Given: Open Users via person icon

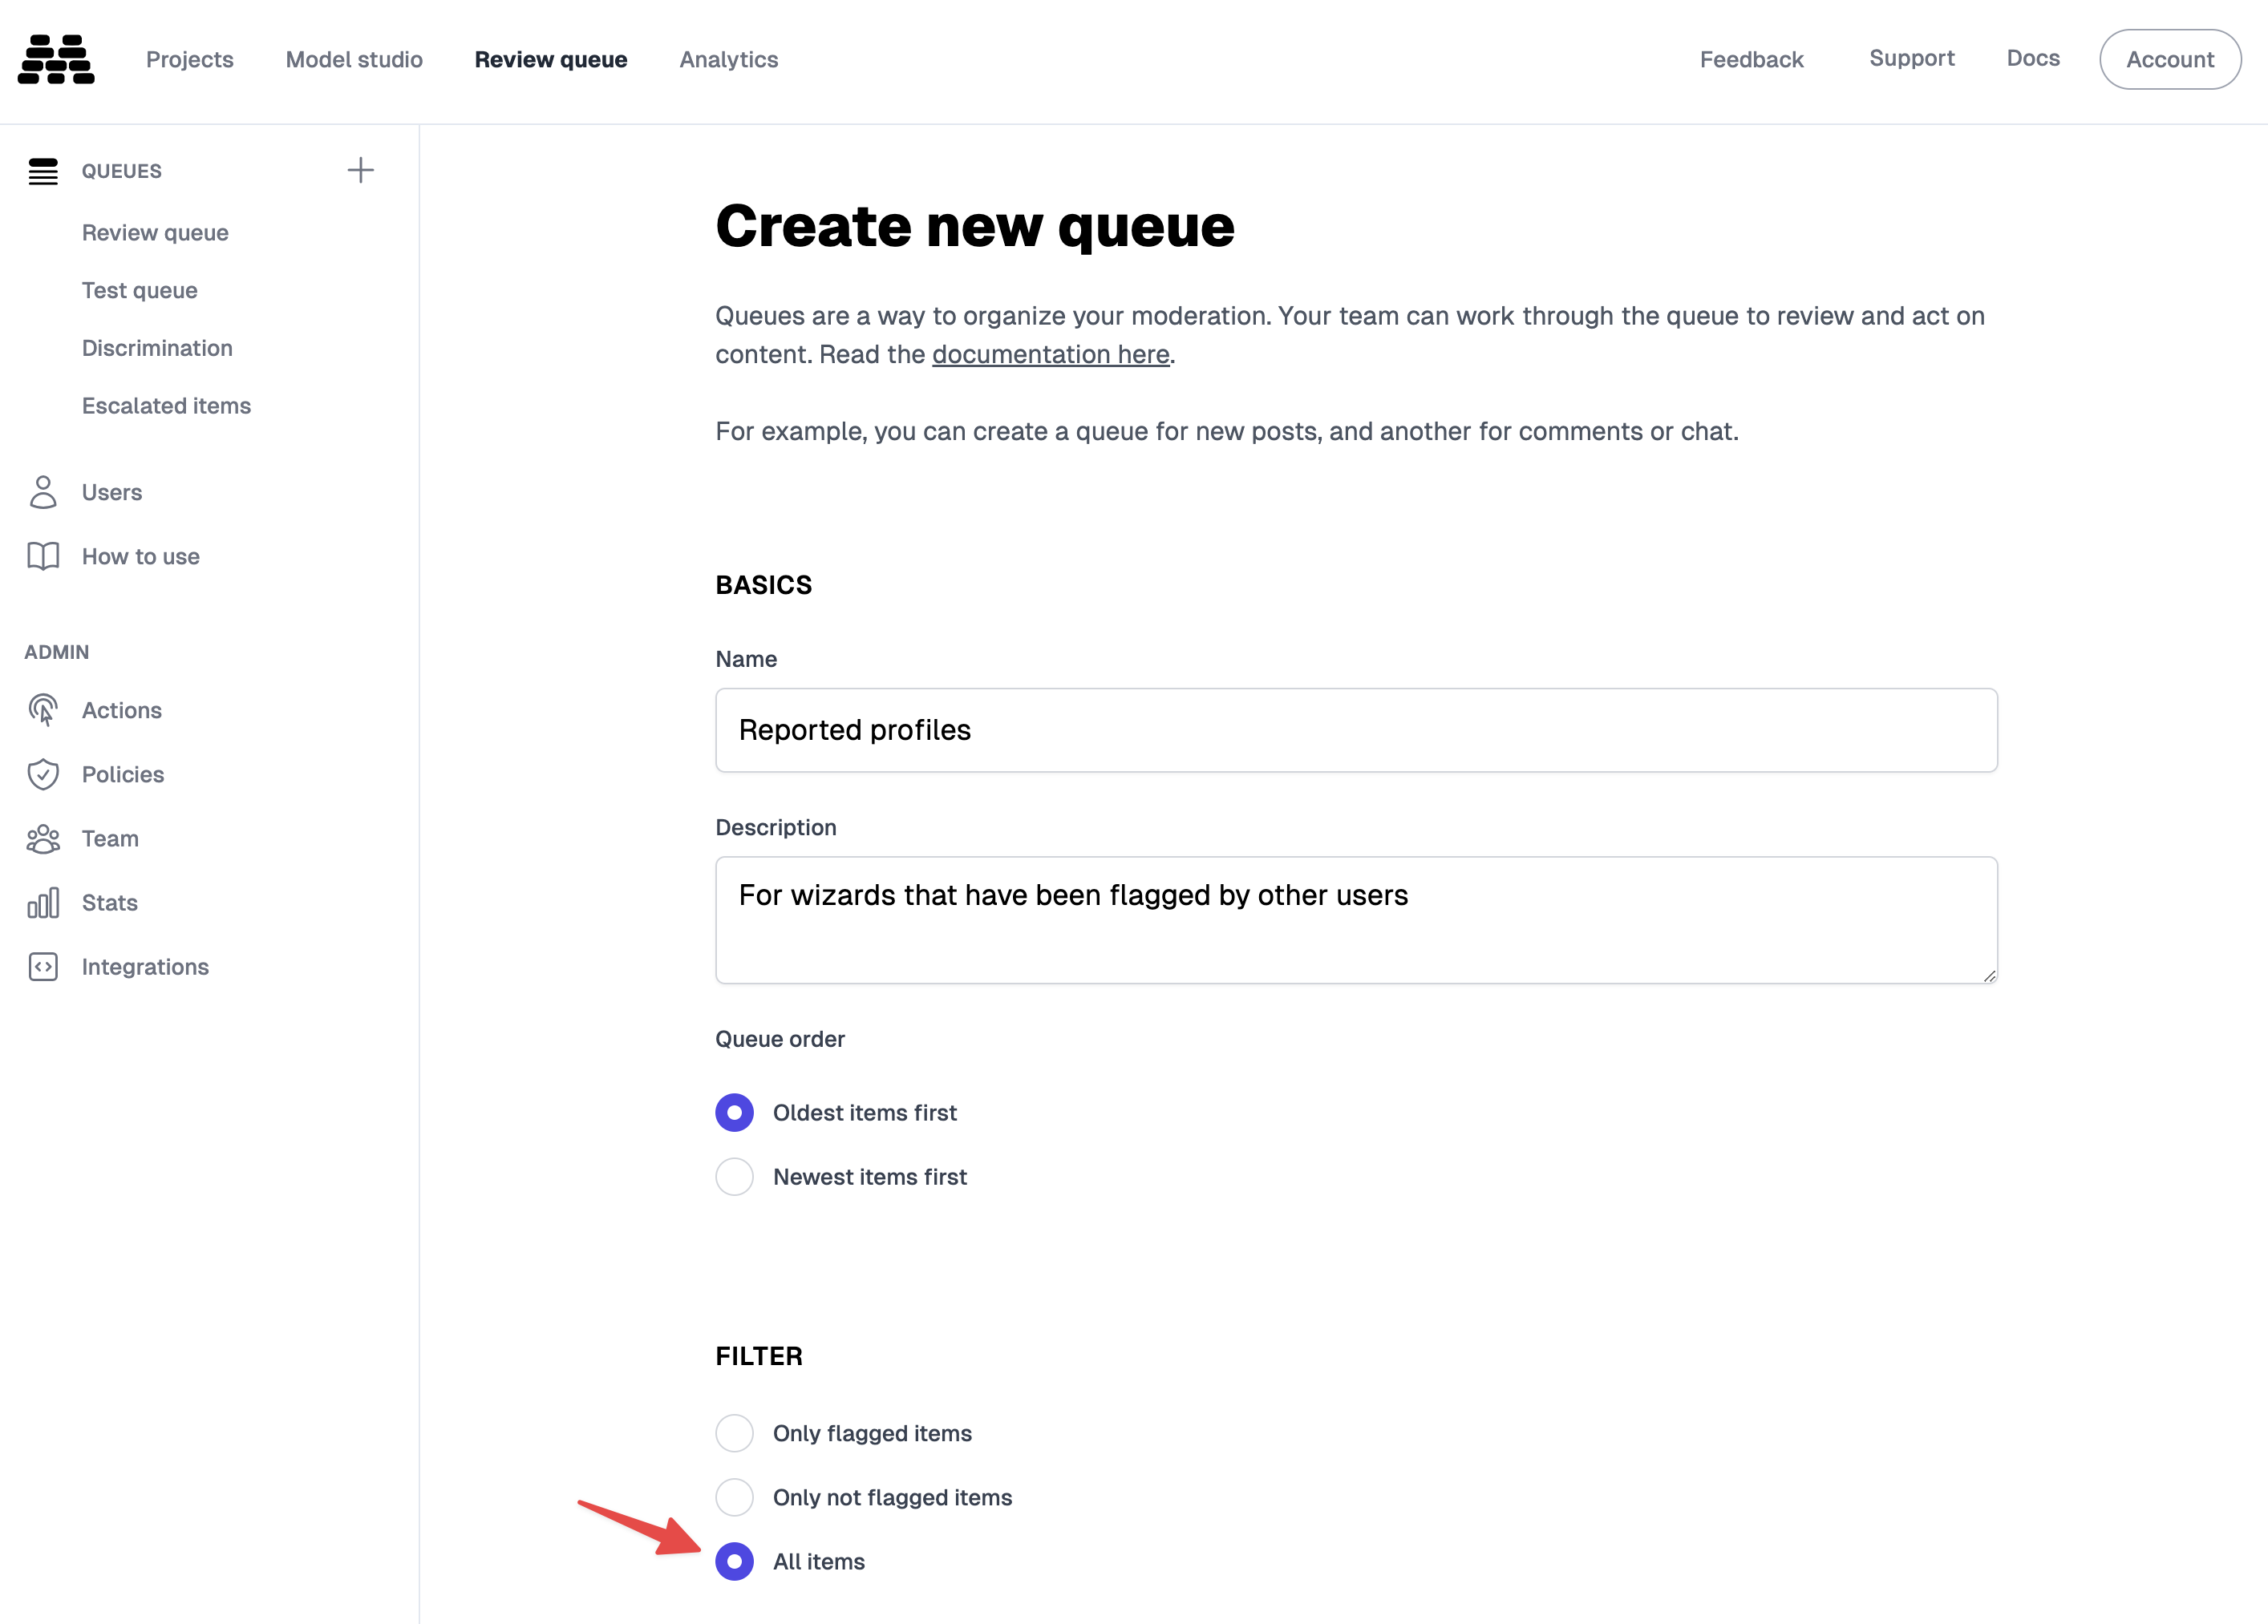Looking at the screenshot, I should click(43, 493).
